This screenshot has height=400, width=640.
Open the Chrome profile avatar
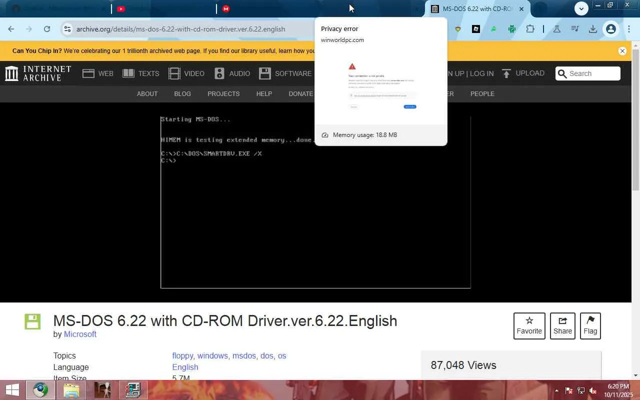coord(611,29)
